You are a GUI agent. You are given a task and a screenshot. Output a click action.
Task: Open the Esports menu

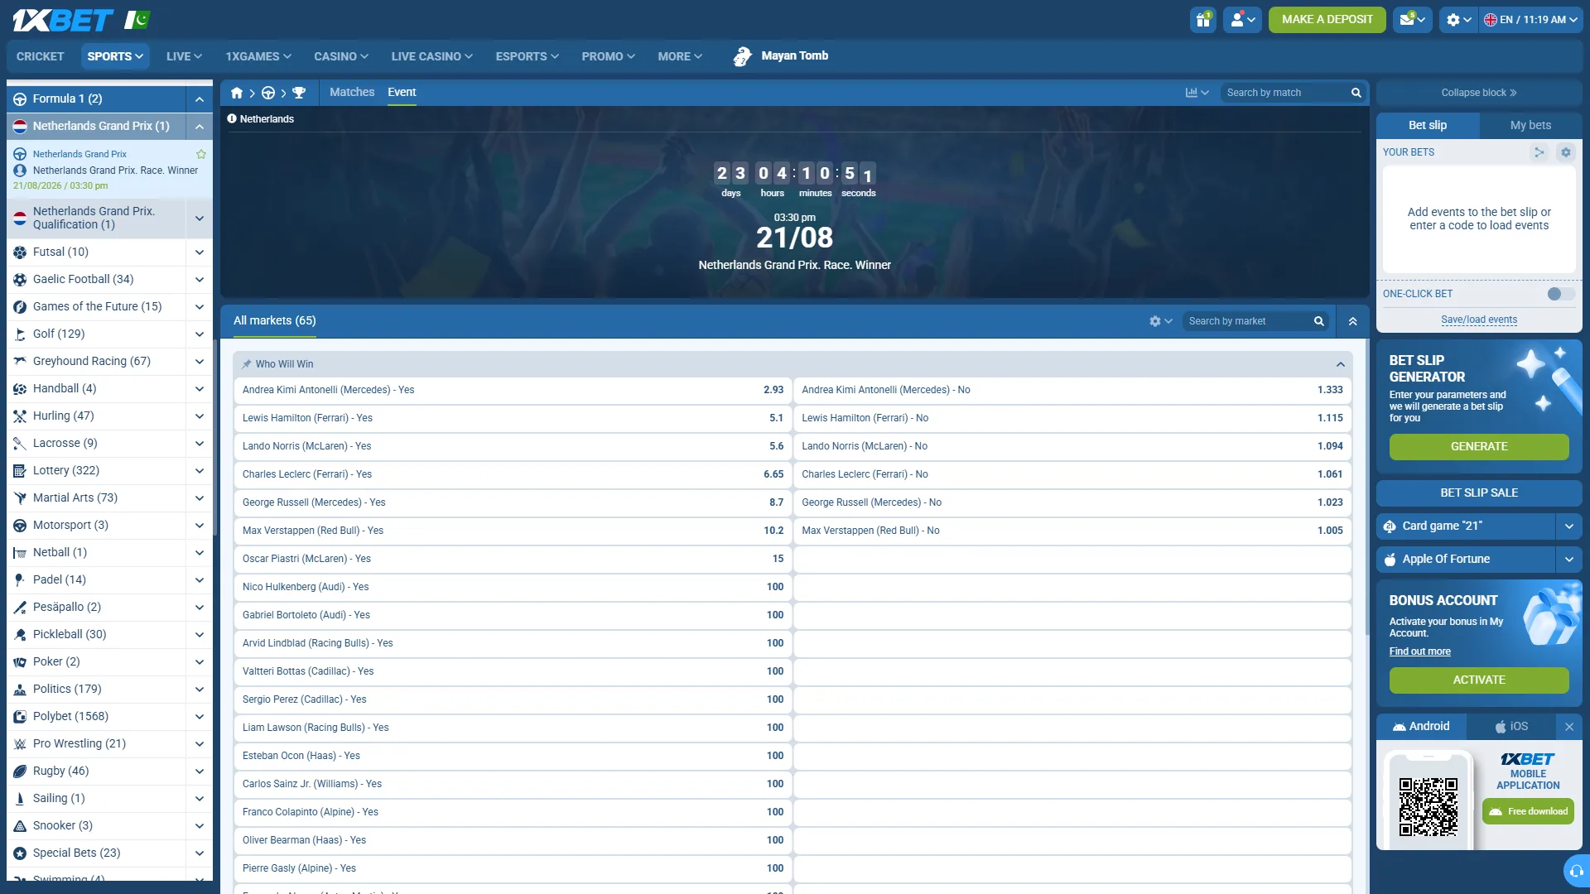[x=528, y=56]
